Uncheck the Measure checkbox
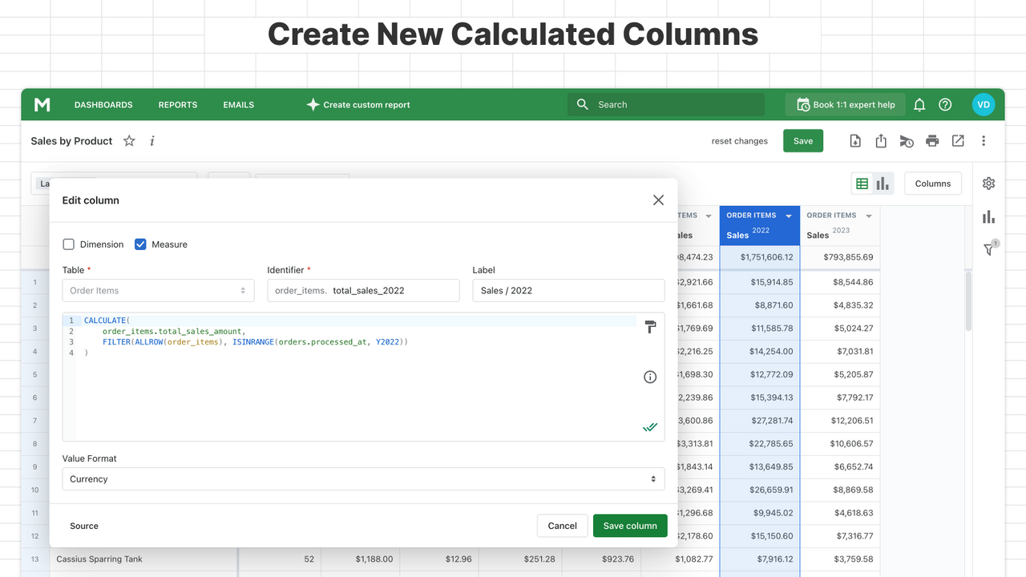Image resolution: width=1026 pixels, height=577 pixels. (140, 244)
